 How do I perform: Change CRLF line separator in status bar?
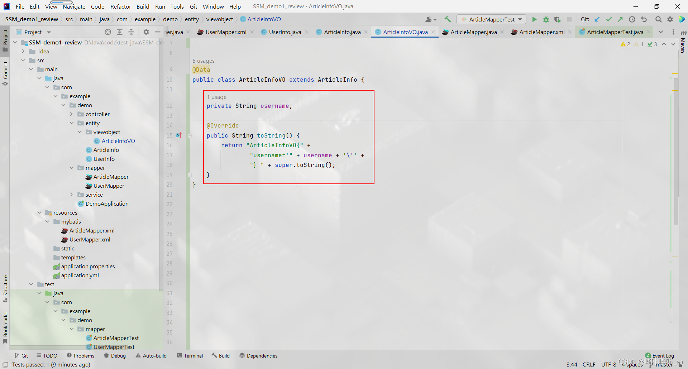589,364
